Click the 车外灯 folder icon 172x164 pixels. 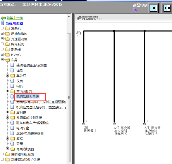coord(13,76)
